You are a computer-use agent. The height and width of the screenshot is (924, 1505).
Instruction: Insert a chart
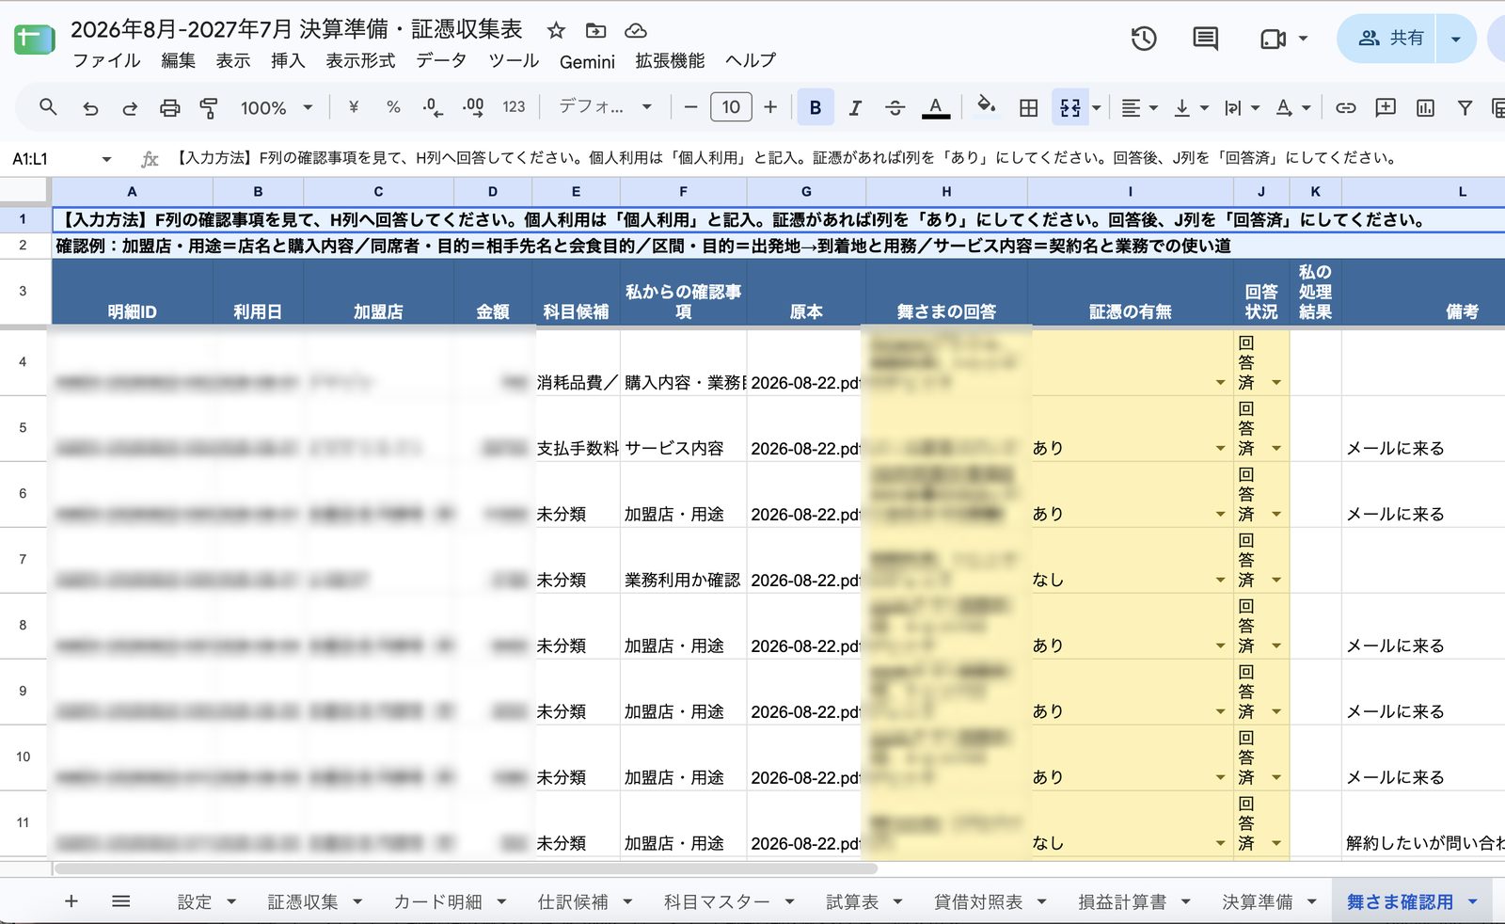coord(1425,108)
